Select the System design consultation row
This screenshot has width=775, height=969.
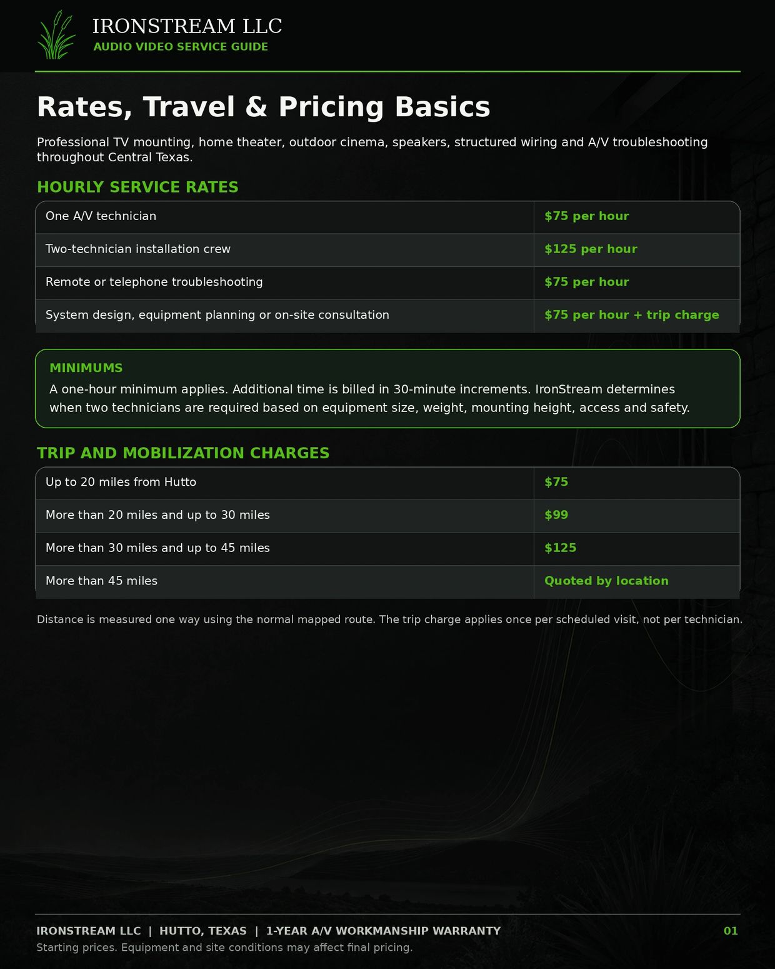[x=387, y=316]
